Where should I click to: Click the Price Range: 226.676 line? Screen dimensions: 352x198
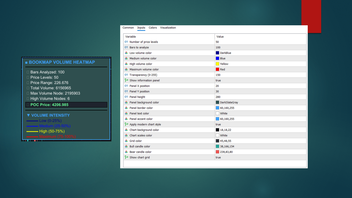click(50, 83)
